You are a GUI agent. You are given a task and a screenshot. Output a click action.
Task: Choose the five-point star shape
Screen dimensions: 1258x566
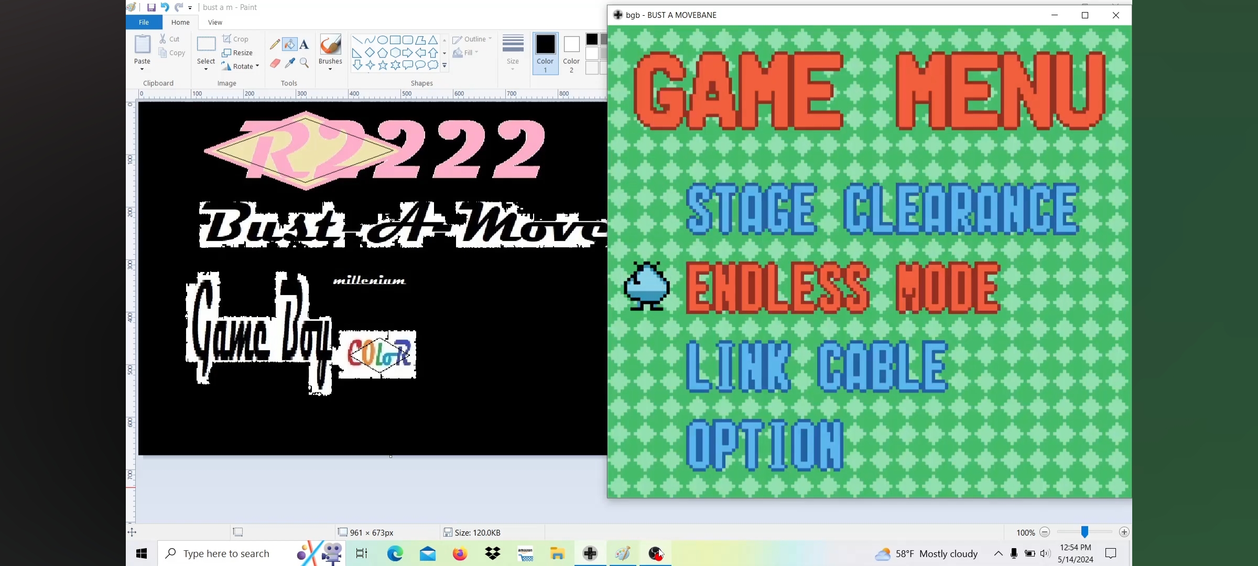(x=383, y=66)
